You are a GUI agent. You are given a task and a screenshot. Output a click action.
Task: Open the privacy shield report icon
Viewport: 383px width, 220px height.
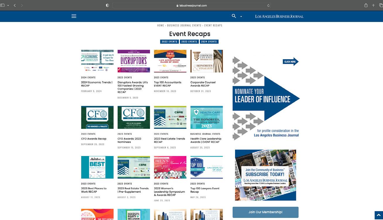point(107,5)
